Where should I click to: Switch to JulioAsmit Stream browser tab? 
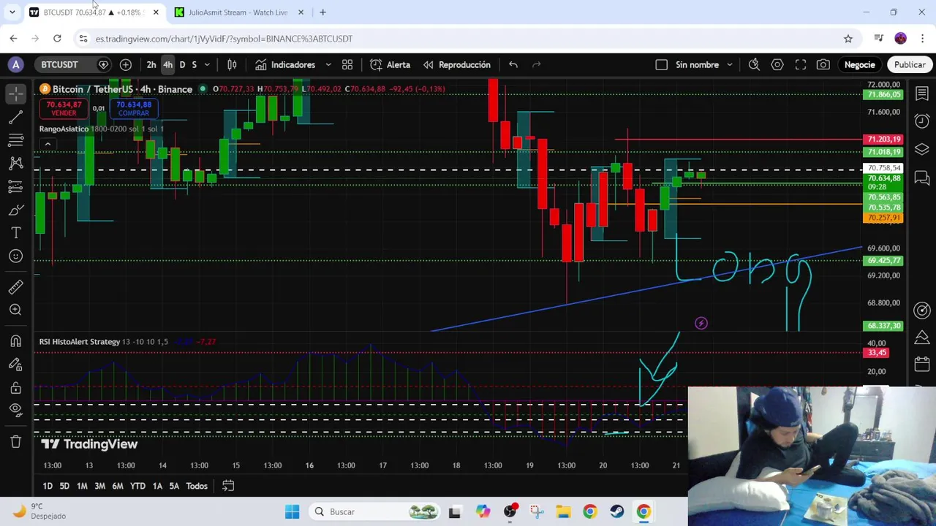(238, 12)
